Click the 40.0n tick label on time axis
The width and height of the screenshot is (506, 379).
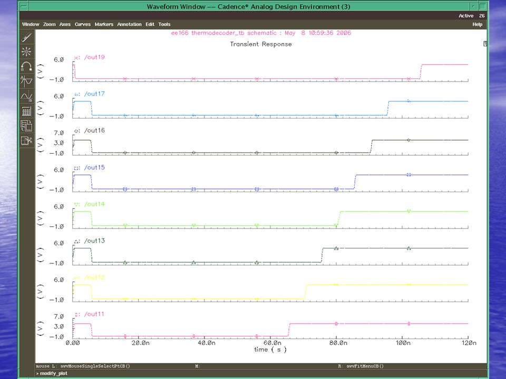coord(206,343)
